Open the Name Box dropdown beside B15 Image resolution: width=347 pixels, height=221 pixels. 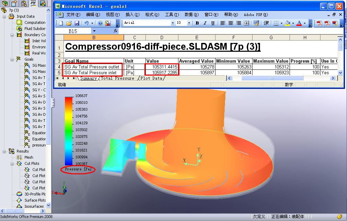tap(94, 31)
